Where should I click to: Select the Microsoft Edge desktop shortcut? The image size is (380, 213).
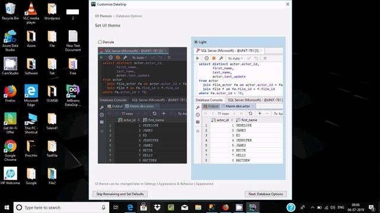[x=31, y=95]
